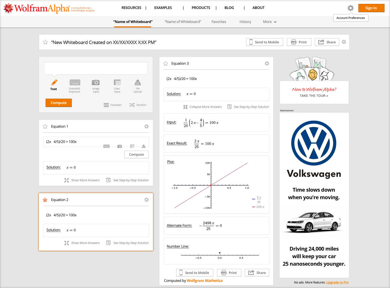The width and height of the screenshot is (390, 288).
Task: Share Equation 3 results
Action: point(257,272)
